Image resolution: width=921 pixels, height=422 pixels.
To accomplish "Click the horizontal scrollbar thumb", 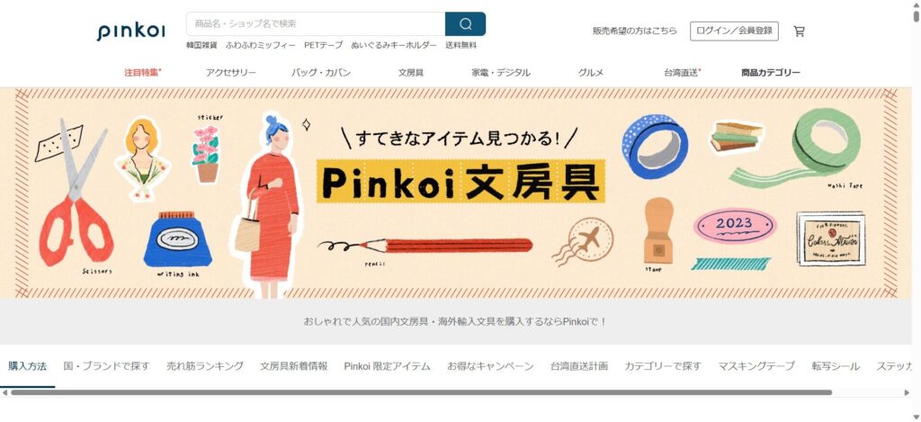I will pos(421,392).
